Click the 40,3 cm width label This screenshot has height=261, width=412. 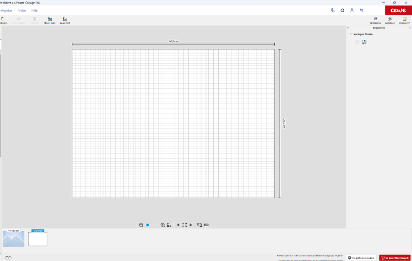click(173, 41)
